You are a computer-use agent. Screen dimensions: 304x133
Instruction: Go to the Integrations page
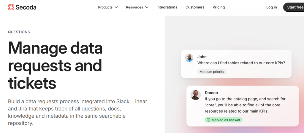tap(167, 7)
